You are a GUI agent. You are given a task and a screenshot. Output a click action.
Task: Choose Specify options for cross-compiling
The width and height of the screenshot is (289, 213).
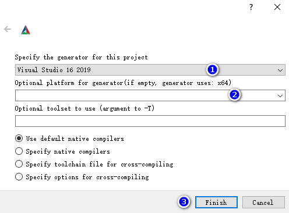(x=82, y=177)
